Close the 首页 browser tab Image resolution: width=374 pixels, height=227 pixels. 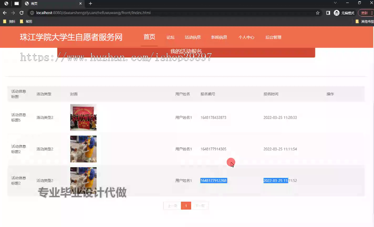80,4
